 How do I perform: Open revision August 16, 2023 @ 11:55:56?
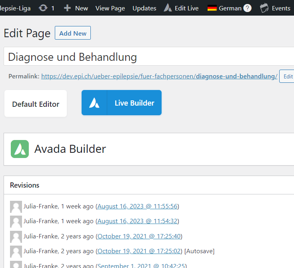point(138,206)
